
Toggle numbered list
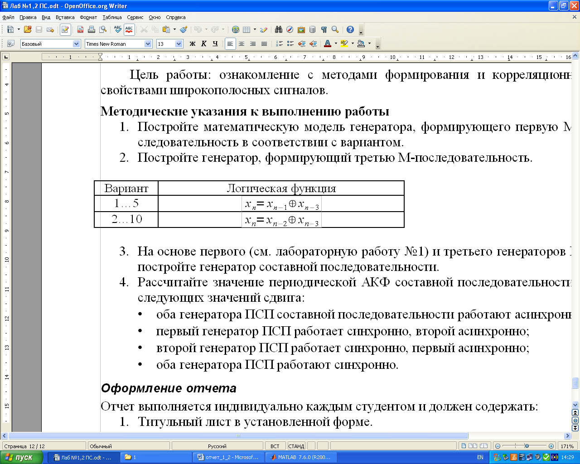[279, 43]
